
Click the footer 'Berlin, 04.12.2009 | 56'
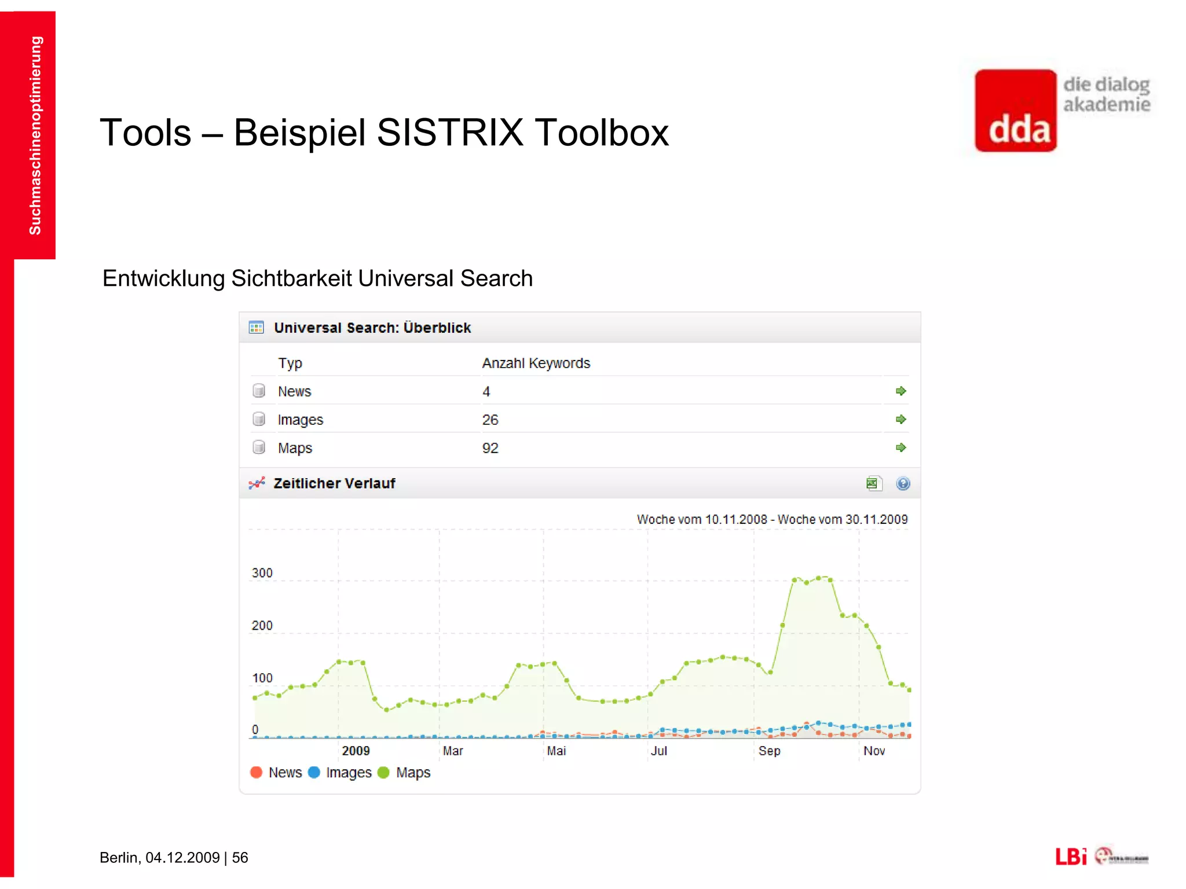coord(174,857)
